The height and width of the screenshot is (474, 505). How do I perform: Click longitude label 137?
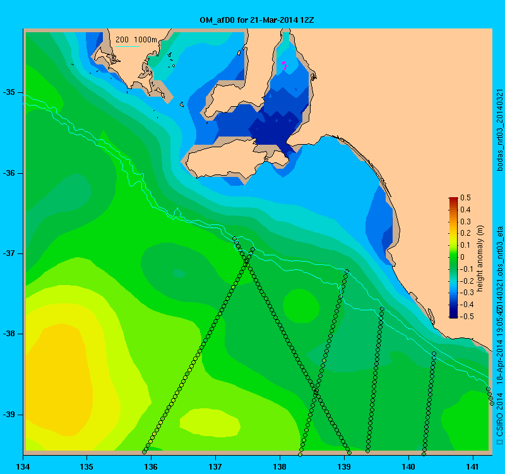(215, 467)
